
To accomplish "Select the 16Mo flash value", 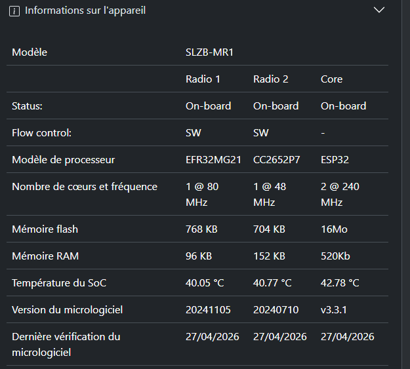I will 334,229.
